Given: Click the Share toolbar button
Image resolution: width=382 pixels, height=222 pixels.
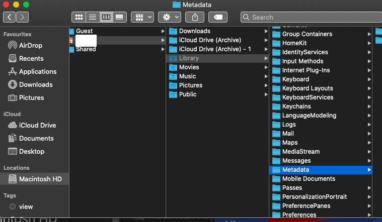Looking at the screenshot, I should tap(195, 17).
